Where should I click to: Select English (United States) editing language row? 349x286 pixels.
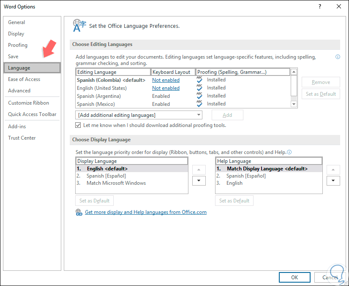183,88
